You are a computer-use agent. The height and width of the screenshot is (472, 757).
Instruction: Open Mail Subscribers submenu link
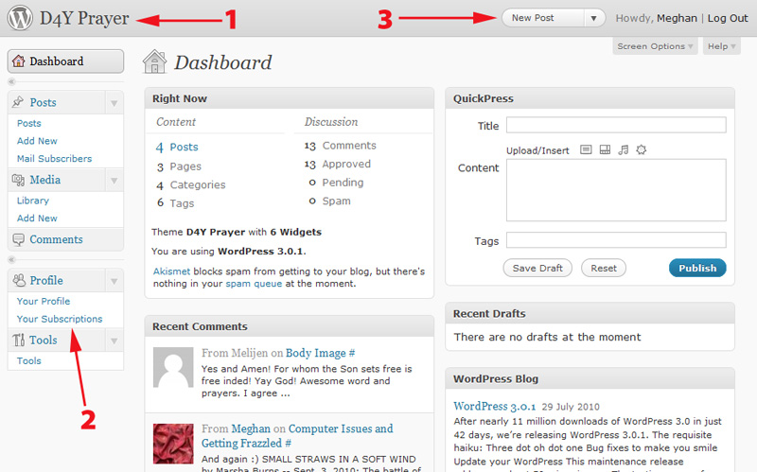[x=54, y=158]
